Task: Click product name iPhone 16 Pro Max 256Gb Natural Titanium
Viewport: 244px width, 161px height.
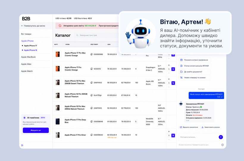Action: tap(75, 108)
